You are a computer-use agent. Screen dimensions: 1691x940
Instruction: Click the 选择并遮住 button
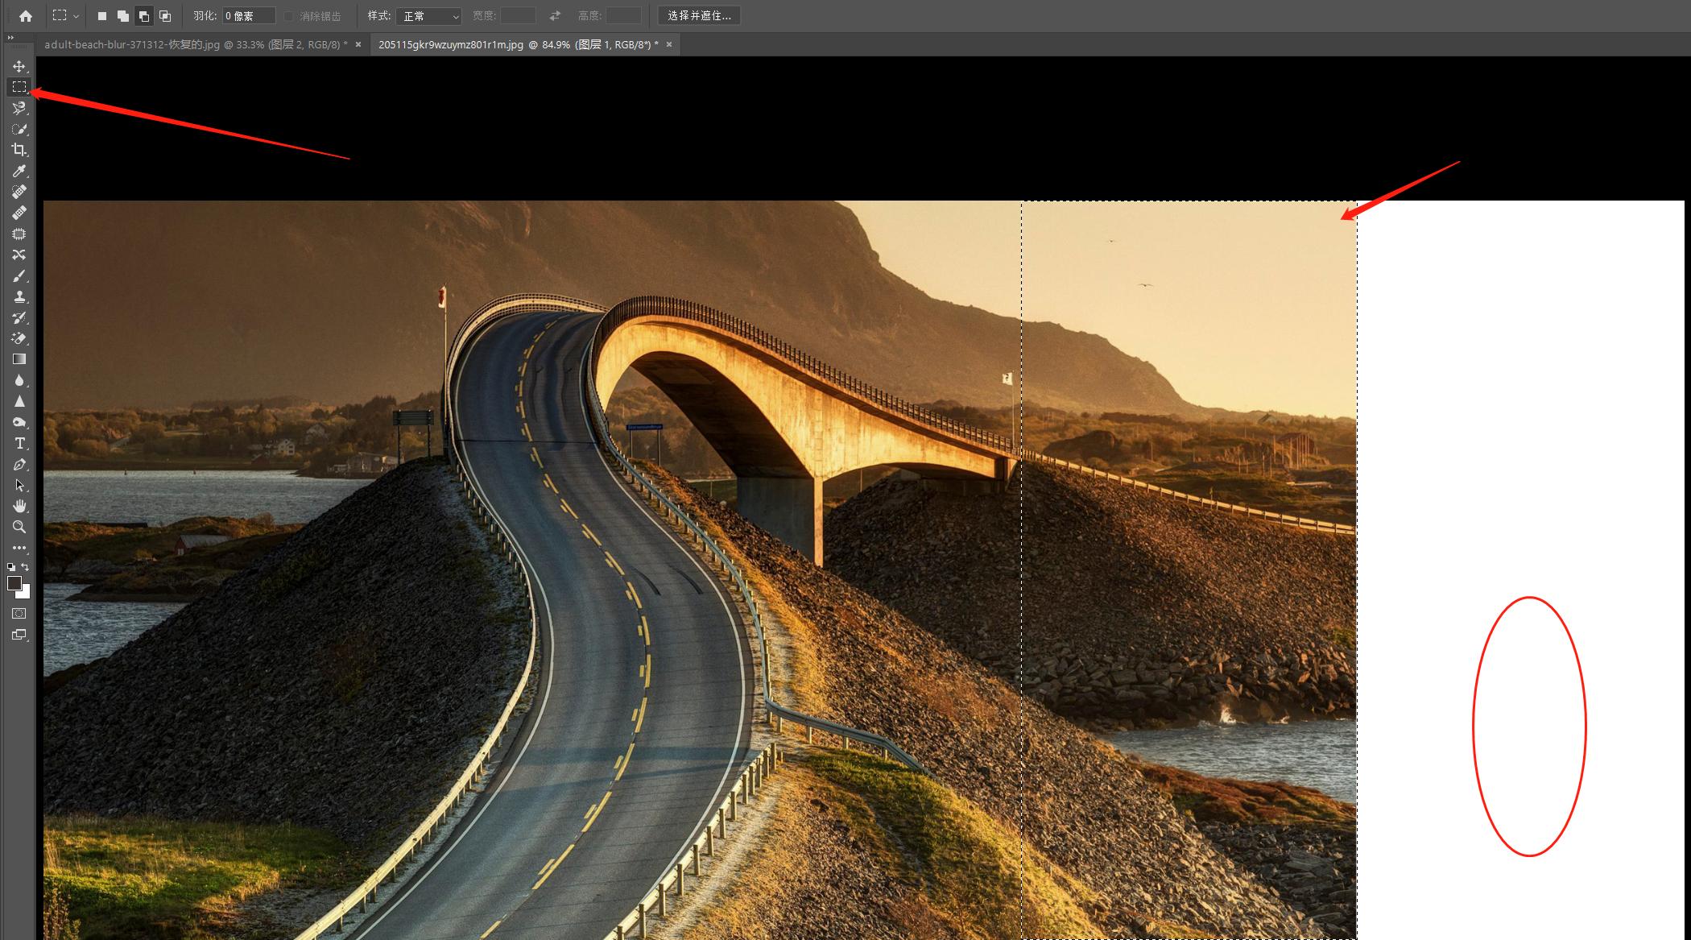[x=698, y=15]
